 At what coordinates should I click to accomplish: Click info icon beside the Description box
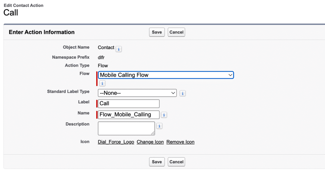click(x=159, y=126)
